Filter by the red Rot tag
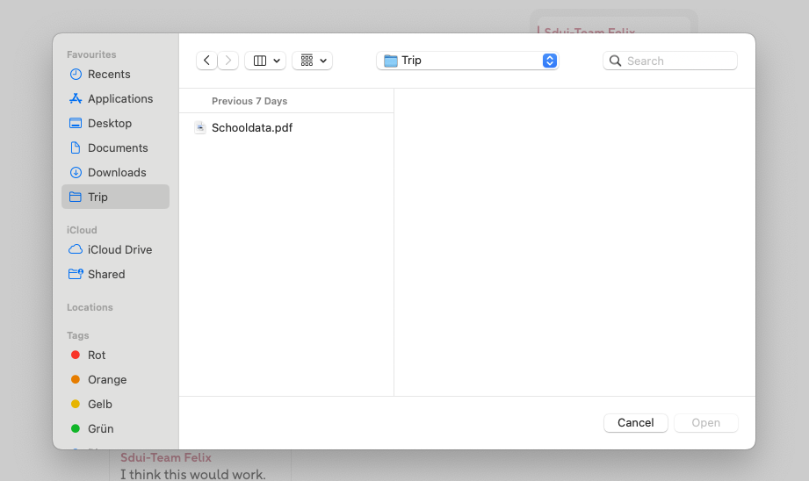Image resolution: width=809 pixels, height=481 pixels. pyautogui.click(x=97, y=355)
